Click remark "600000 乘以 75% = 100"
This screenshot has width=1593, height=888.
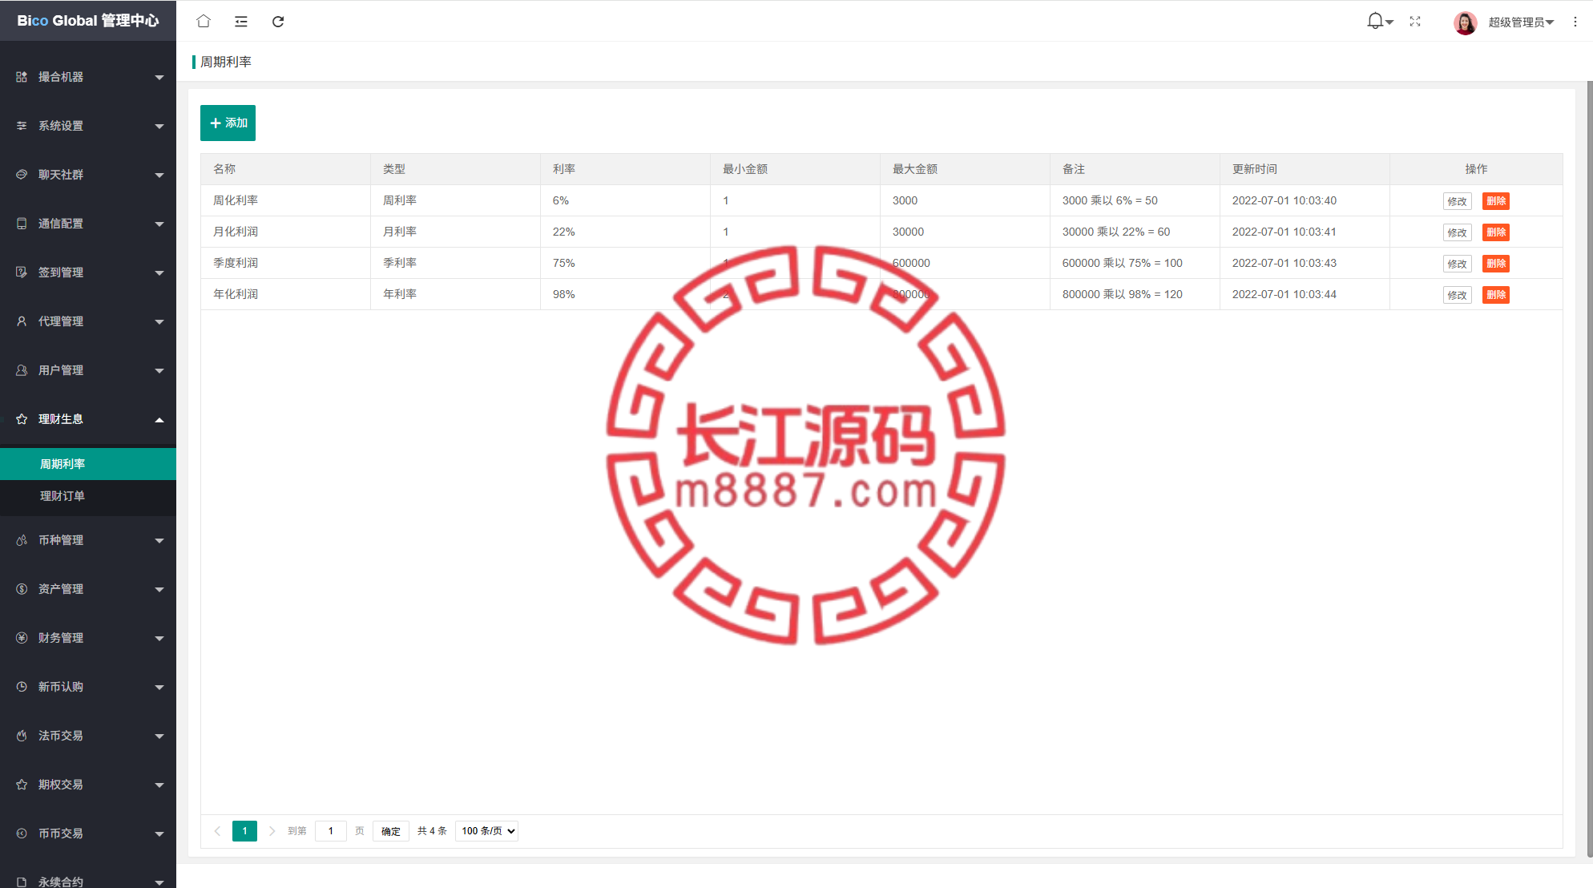click(x=1123, y=263)
